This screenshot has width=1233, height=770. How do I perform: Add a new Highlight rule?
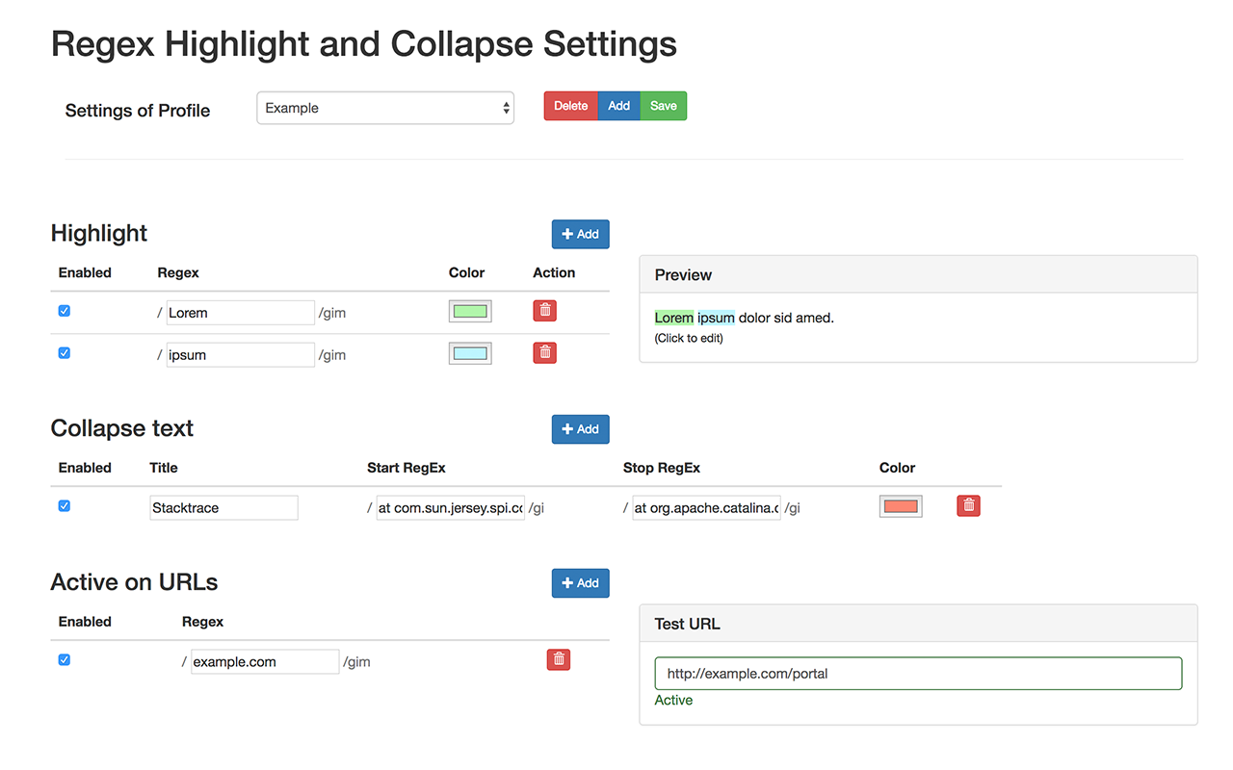[x=580, y=234]
